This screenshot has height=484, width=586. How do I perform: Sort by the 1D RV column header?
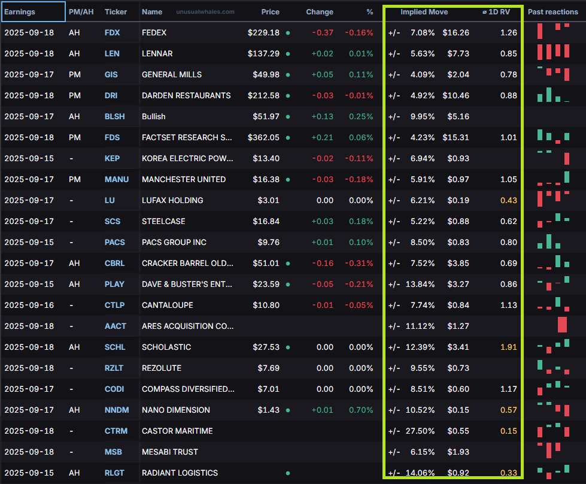point(496,11)
